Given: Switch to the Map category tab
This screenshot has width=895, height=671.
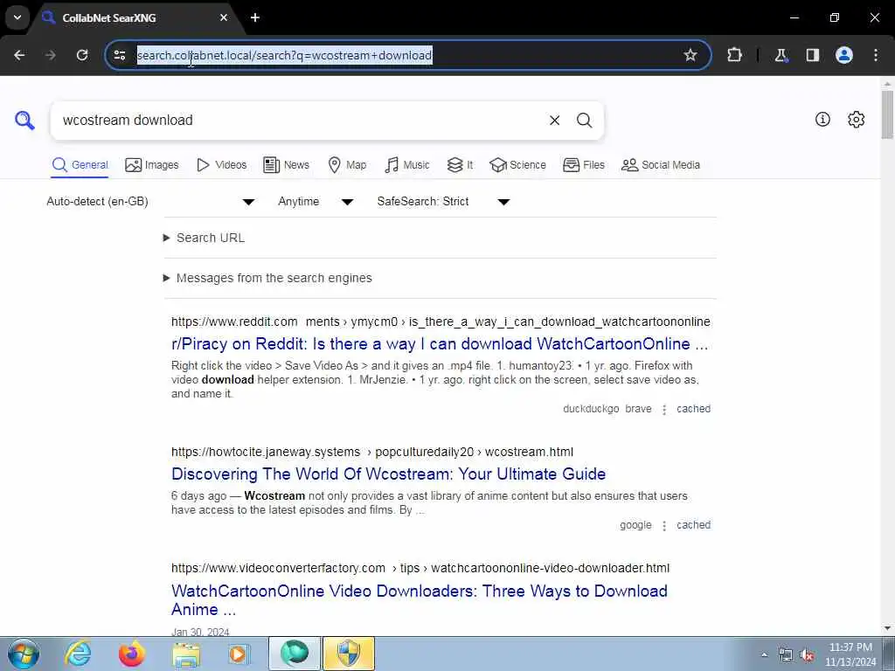Looking at the screenshot, I should click(x=347, y=165).
